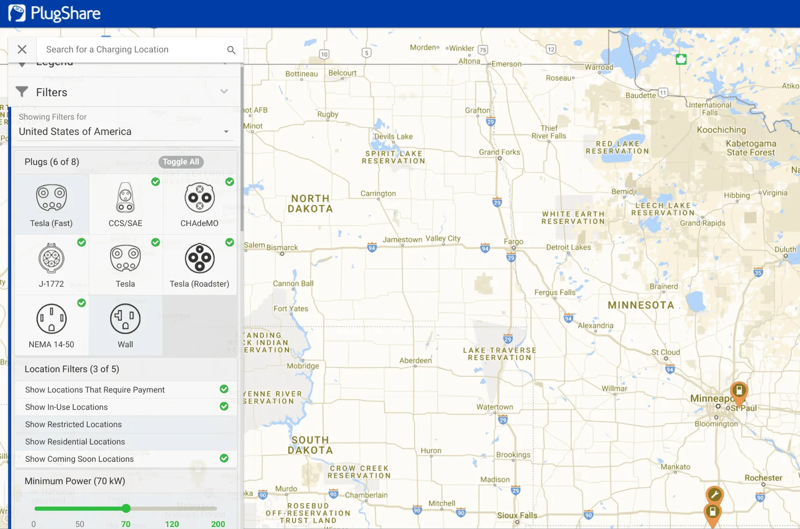Click the Interstate 94 shield near Jamestown
The width and height of the screenshot is (800, 529).
[372, 248]
